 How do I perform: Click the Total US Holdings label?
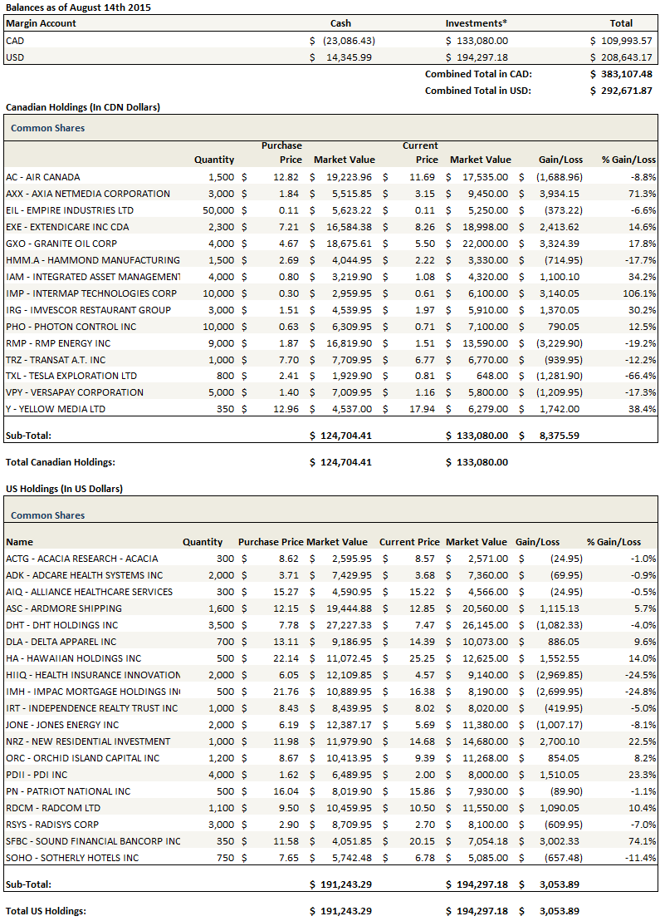coord(46,911)
